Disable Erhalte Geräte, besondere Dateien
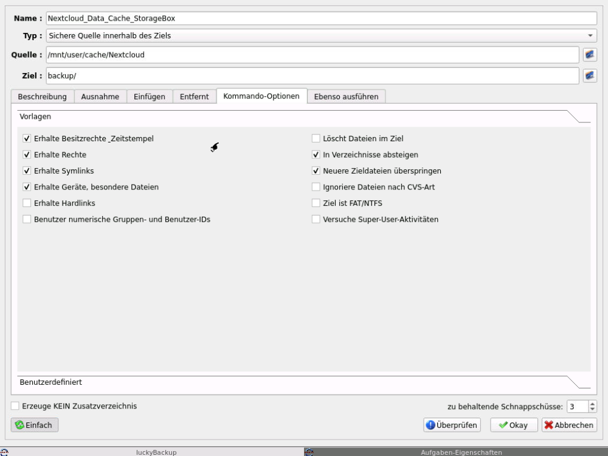 pos(27,187)
